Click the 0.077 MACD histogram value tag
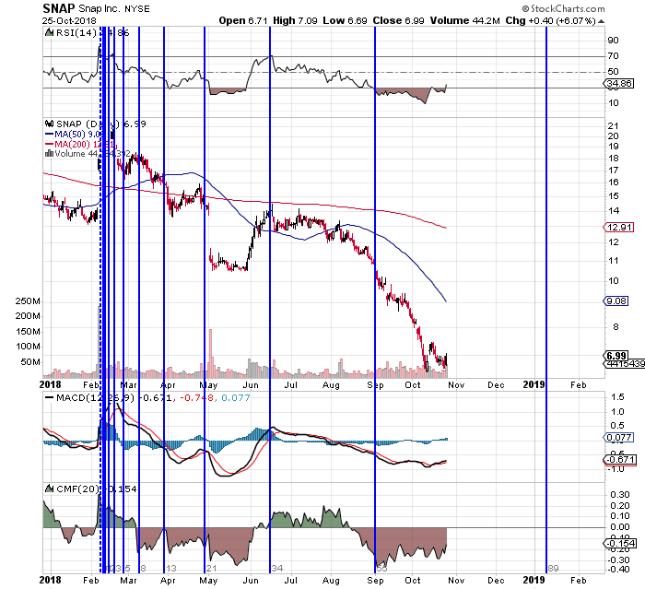 click(618, 437)
